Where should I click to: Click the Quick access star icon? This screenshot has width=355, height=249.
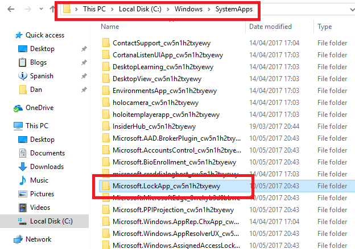pos(19,35)
